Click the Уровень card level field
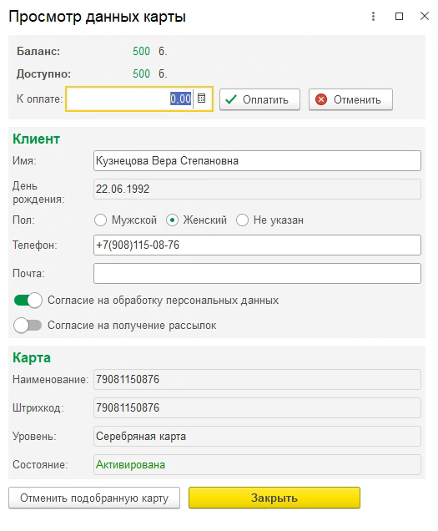Screen dimensions: 438x531 (x=257, y=437)
